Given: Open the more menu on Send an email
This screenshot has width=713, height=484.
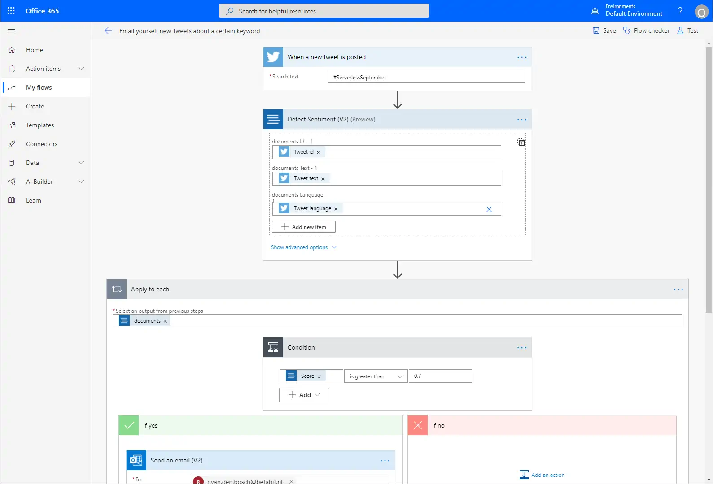Looking at the screenshot, I should [x=385, y=461].
